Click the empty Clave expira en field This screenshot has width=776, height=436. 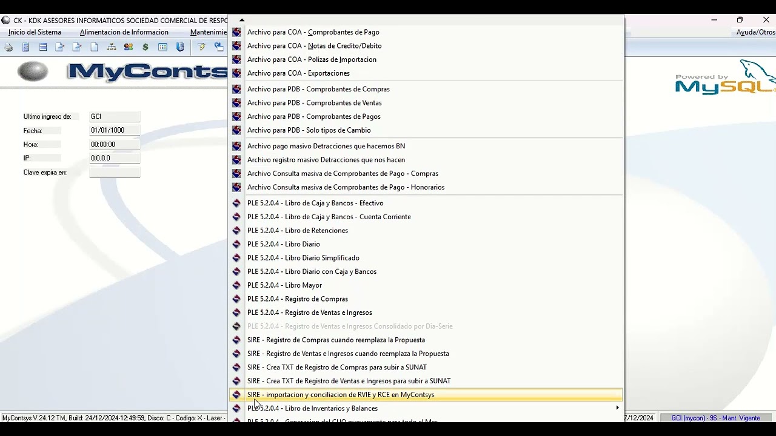[115, 173]
